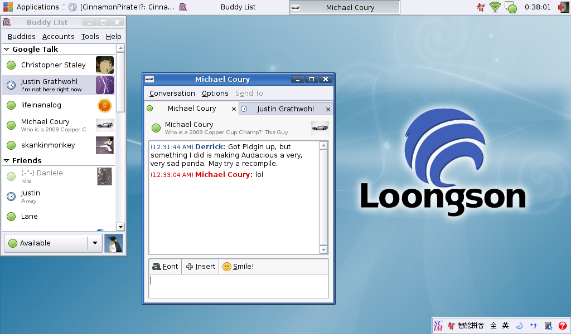Toggle the punctuation mode icon in SCIM toolbar

[534, 326]
